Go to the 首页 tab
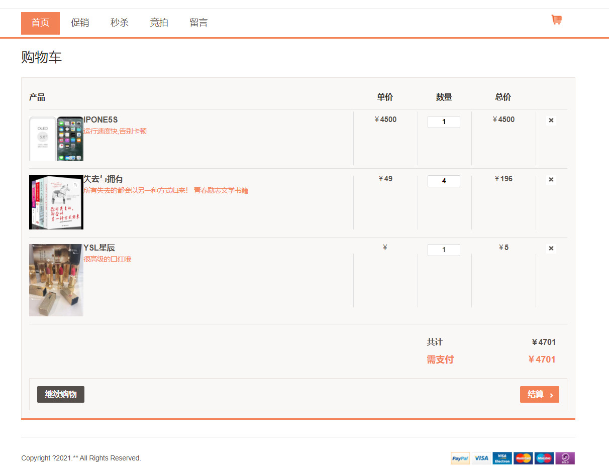This screenshot has height=471, width=609. [40, 23]
